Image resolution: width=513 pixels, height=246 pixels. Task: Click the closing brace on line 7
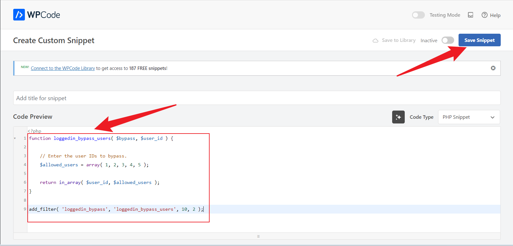pos(31,191)
